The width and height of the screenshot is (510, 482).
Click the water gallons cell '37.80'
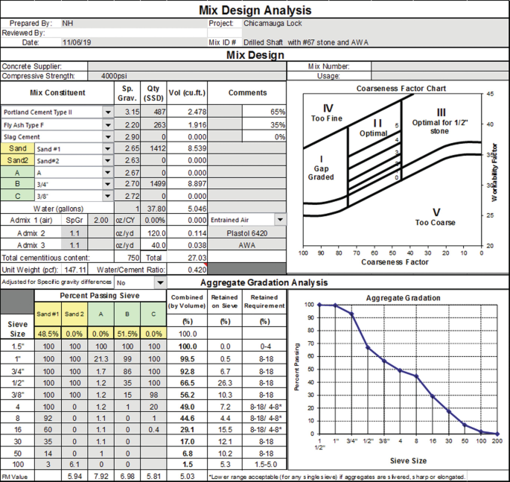pos(153,209)
